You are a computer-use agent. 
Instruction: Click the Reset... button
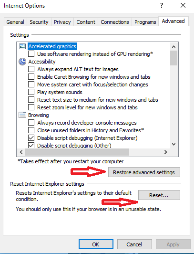click(159, 195)
